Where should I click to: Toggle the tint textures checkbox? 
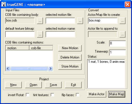point(52,95)
